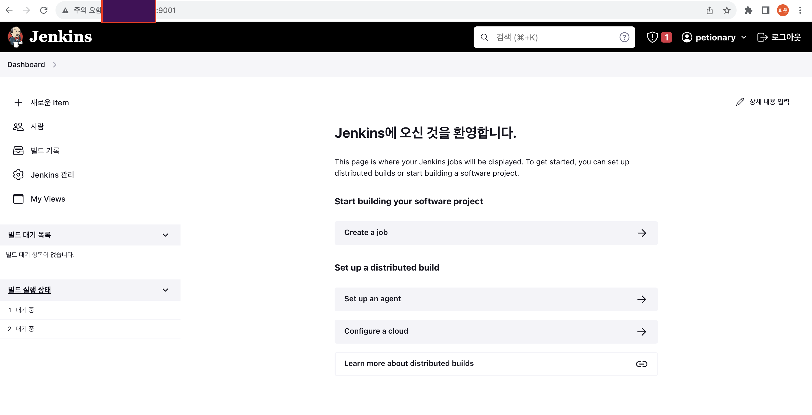Collapse the 빌드 대기 목록 section
Screen dimensions: 812x415
coord(165,235)
